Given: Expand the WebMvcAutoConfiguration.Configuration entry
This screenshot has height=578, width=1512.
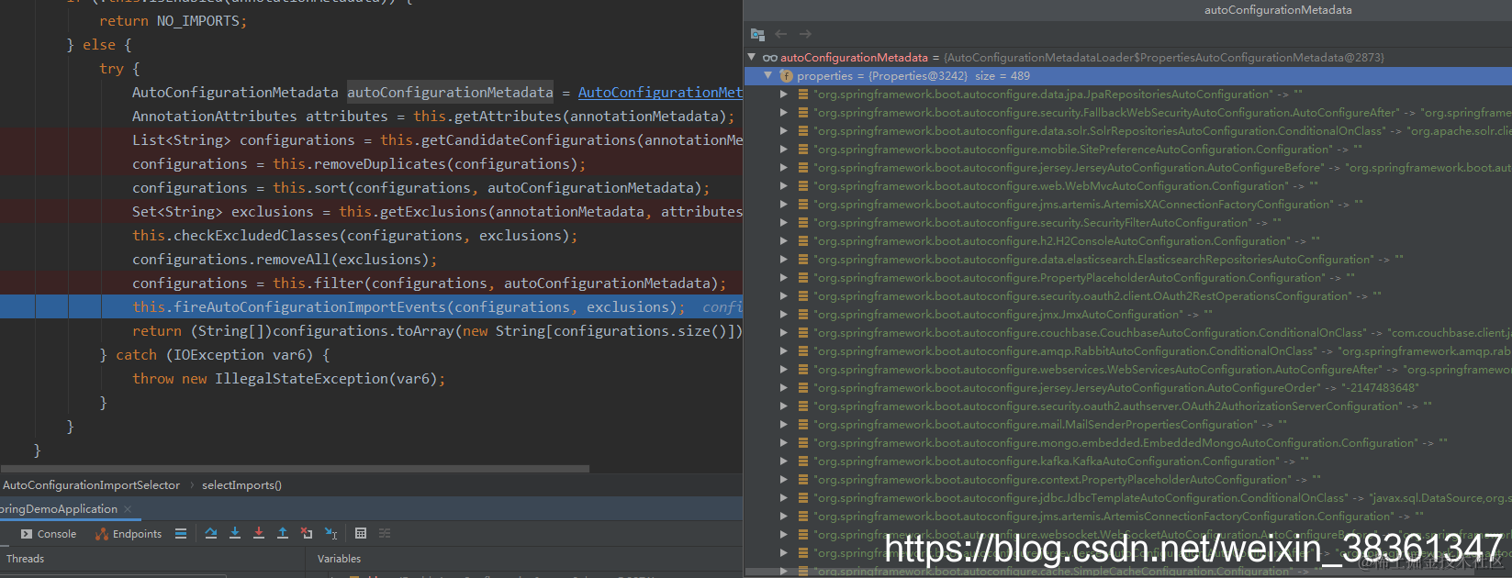Looking at the screenshot, I should (784, 186).
